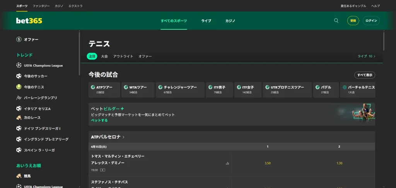Open ITF女子 142試合 card

pyautogui.click(x=248, y=90)
